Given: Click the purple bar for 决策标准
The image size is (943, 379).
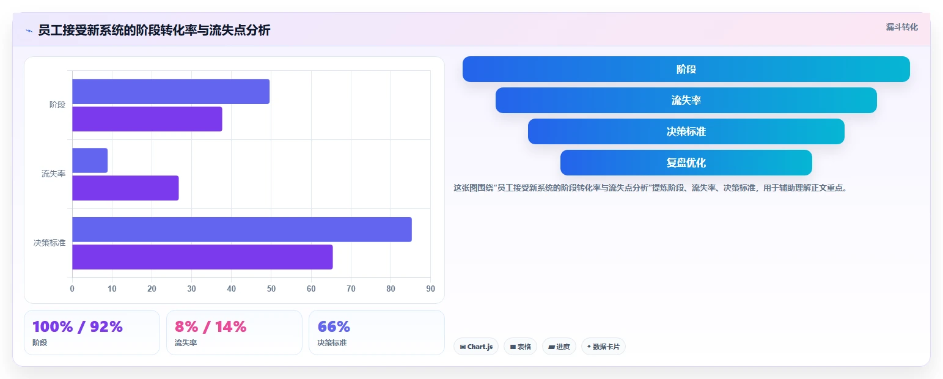Looking at the screenshot, I should 202,257.
